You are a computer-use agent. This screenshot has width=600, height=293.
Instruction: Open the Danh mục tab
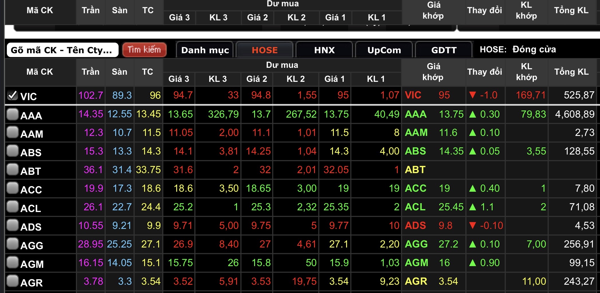point(205,50)
